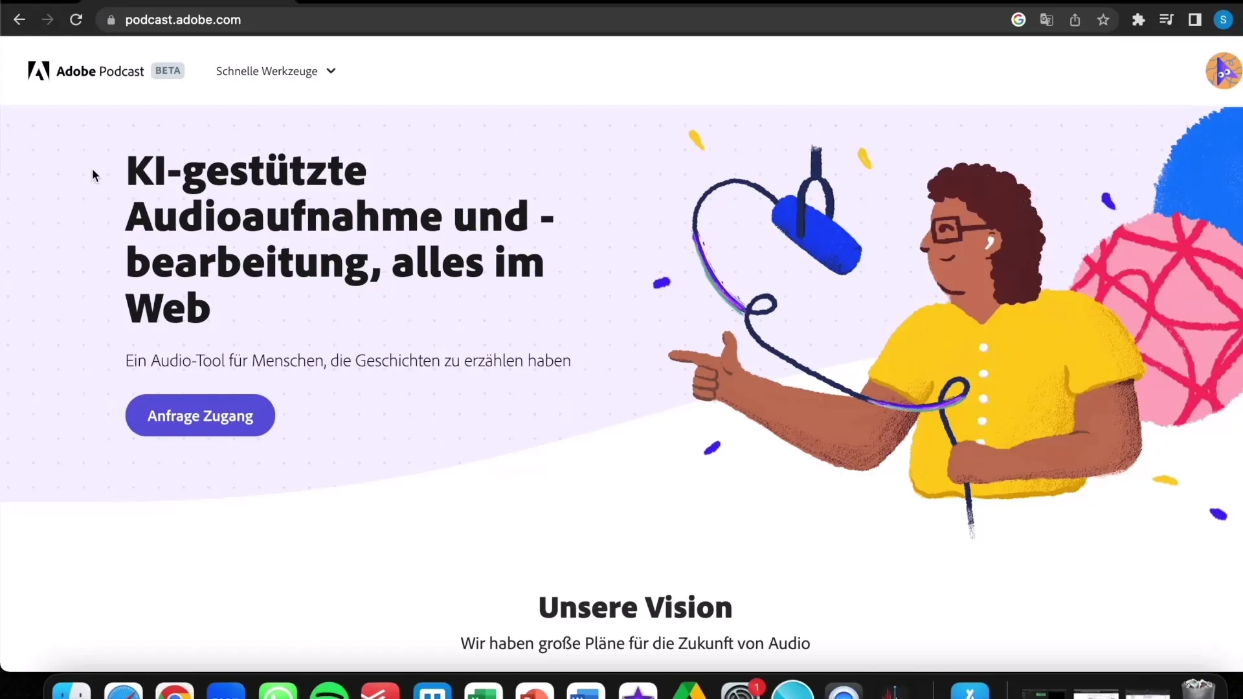Click the browser extensions puzzle icon
1243x699 pixels.
click(x=1138, y=19)
